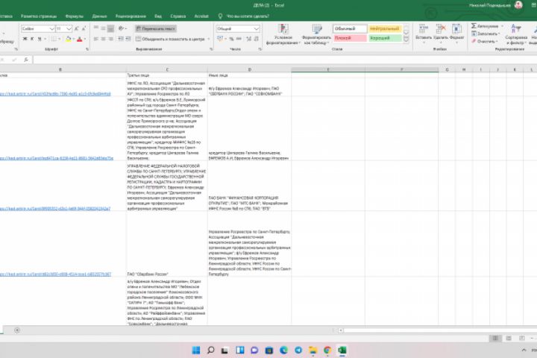Click the add new sheet plus icon
Screen dimensions: 537x358
coord(17,330)
